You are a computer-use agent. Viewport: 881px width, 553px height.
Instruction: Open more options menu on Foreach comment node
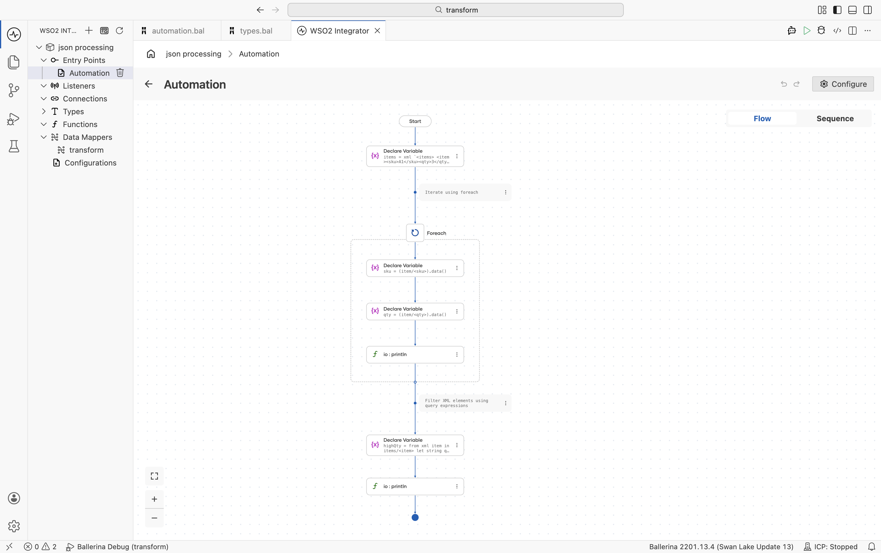click(505, 192)
